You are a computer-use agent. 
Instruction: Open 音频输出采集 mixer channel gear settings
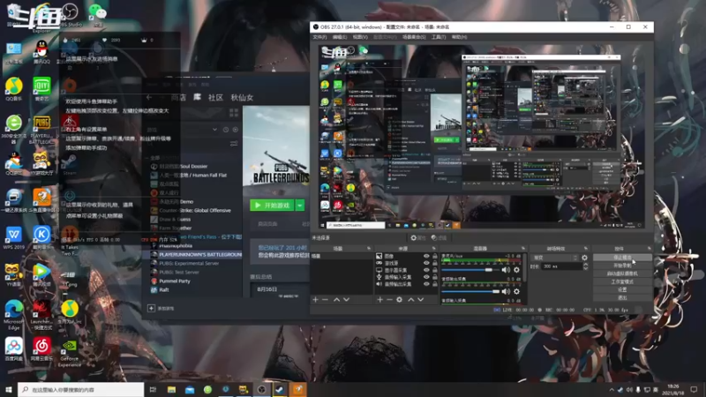(x=516, y=292)
